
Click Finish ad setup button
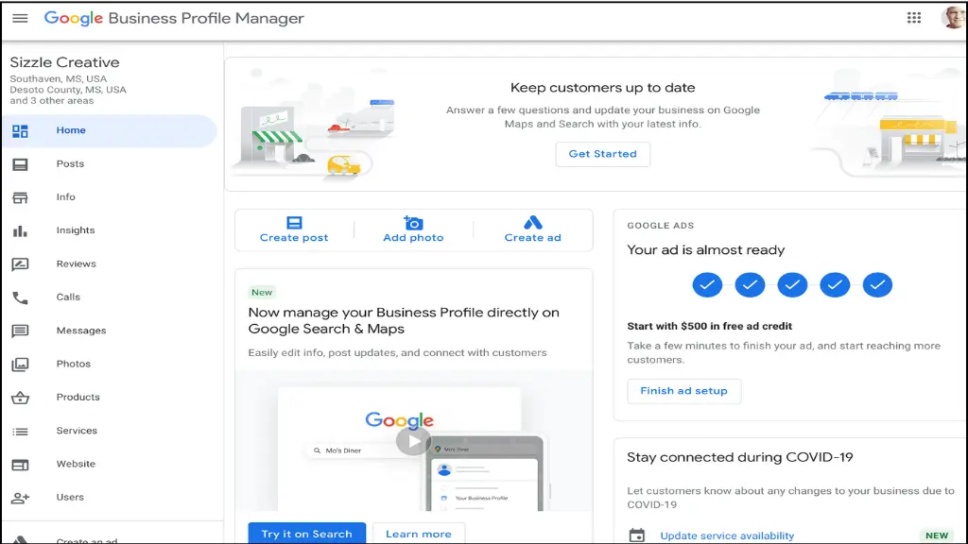coord(684,391)
